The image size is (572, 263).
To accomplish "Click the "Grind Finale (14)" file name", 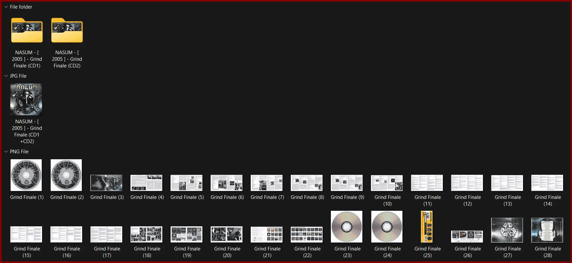I will [x=548, y=201].
